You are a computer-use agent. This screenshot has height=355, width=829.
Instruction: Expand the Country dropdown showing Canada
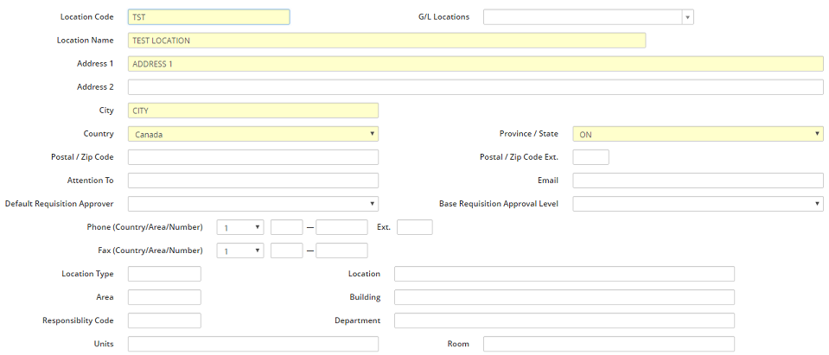(x=252, y=134)
